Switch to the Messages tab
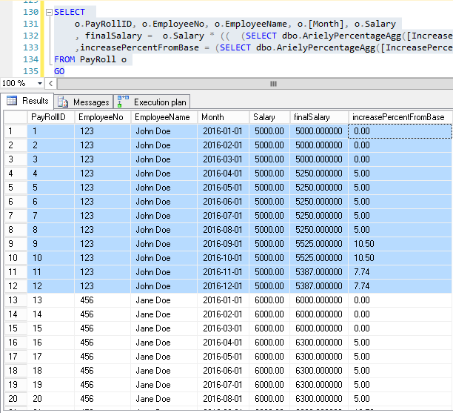This screenshot has width=453, height=413. coord(90,102)
